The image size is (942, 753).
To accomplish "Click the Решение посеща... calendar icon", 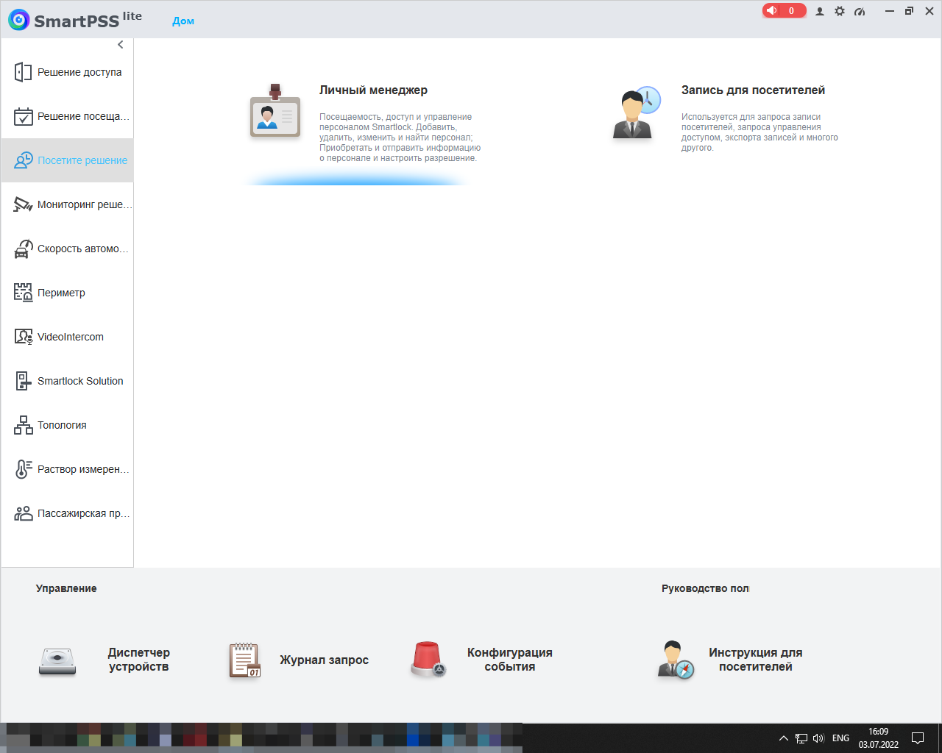I will pyautogui.click(x=24, y=116).
